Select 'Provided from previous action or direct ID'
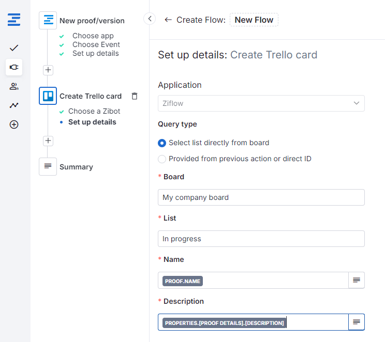The height and width of the screenshot is (342, 385). tap(162, 159)
